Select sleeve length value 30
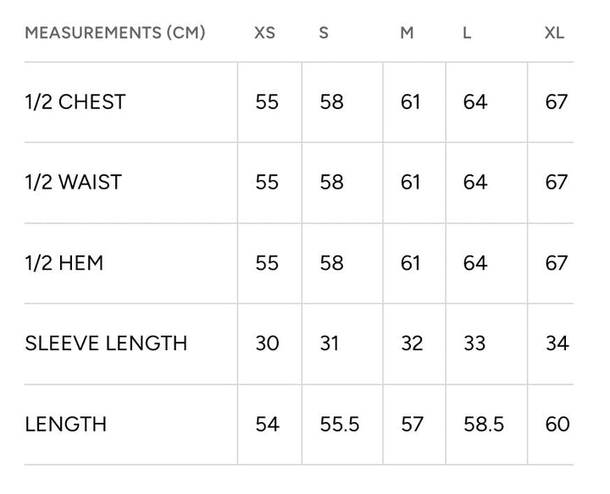610x494 pixels. tap(267, 343)
